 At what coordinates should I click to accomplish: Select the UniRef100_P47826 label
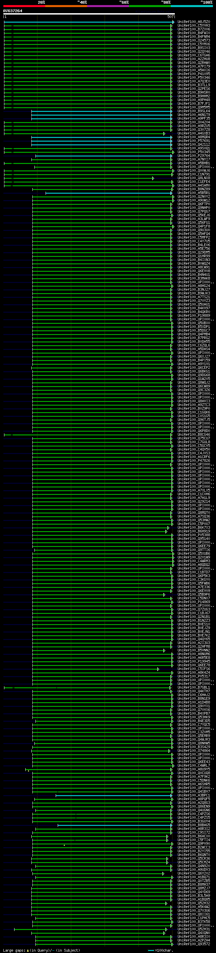194,460
